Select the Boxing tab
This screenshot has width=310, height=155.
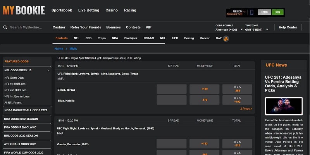[189, 38]
